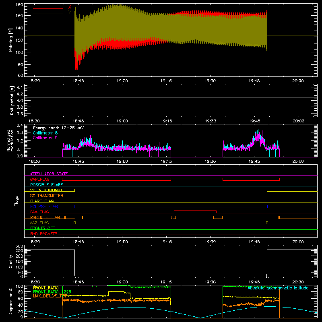This screenshot has height=322, width=322.
Task: Click the cyan 'Collimator 8' legend entry
Action: point(45,133)
